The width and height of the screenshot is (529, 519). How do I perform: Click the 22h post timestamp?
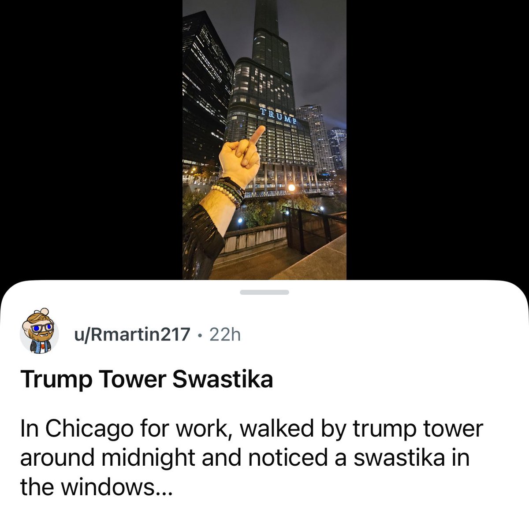coord(225,335)
